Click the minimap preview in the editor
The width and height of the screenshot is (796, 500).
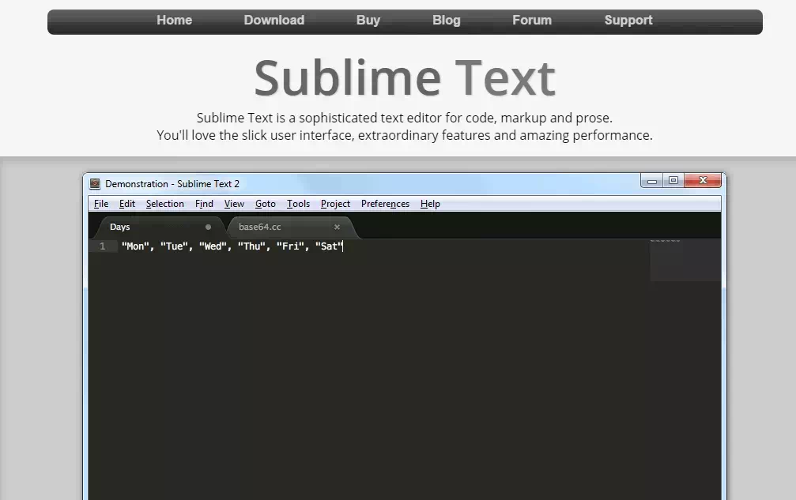685,260
